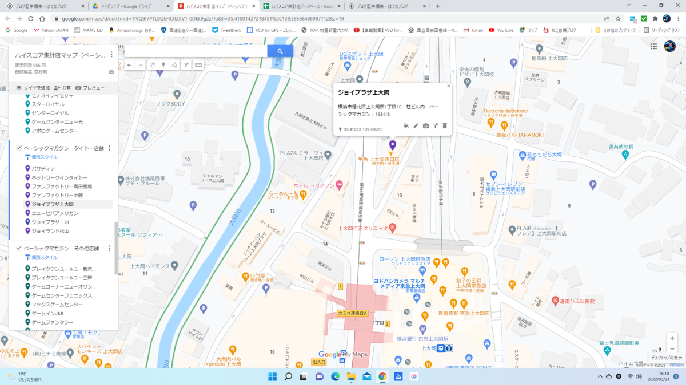Select ゲームセンターフェニックス list item
This screenshot has width=686, height=385.
62,295
